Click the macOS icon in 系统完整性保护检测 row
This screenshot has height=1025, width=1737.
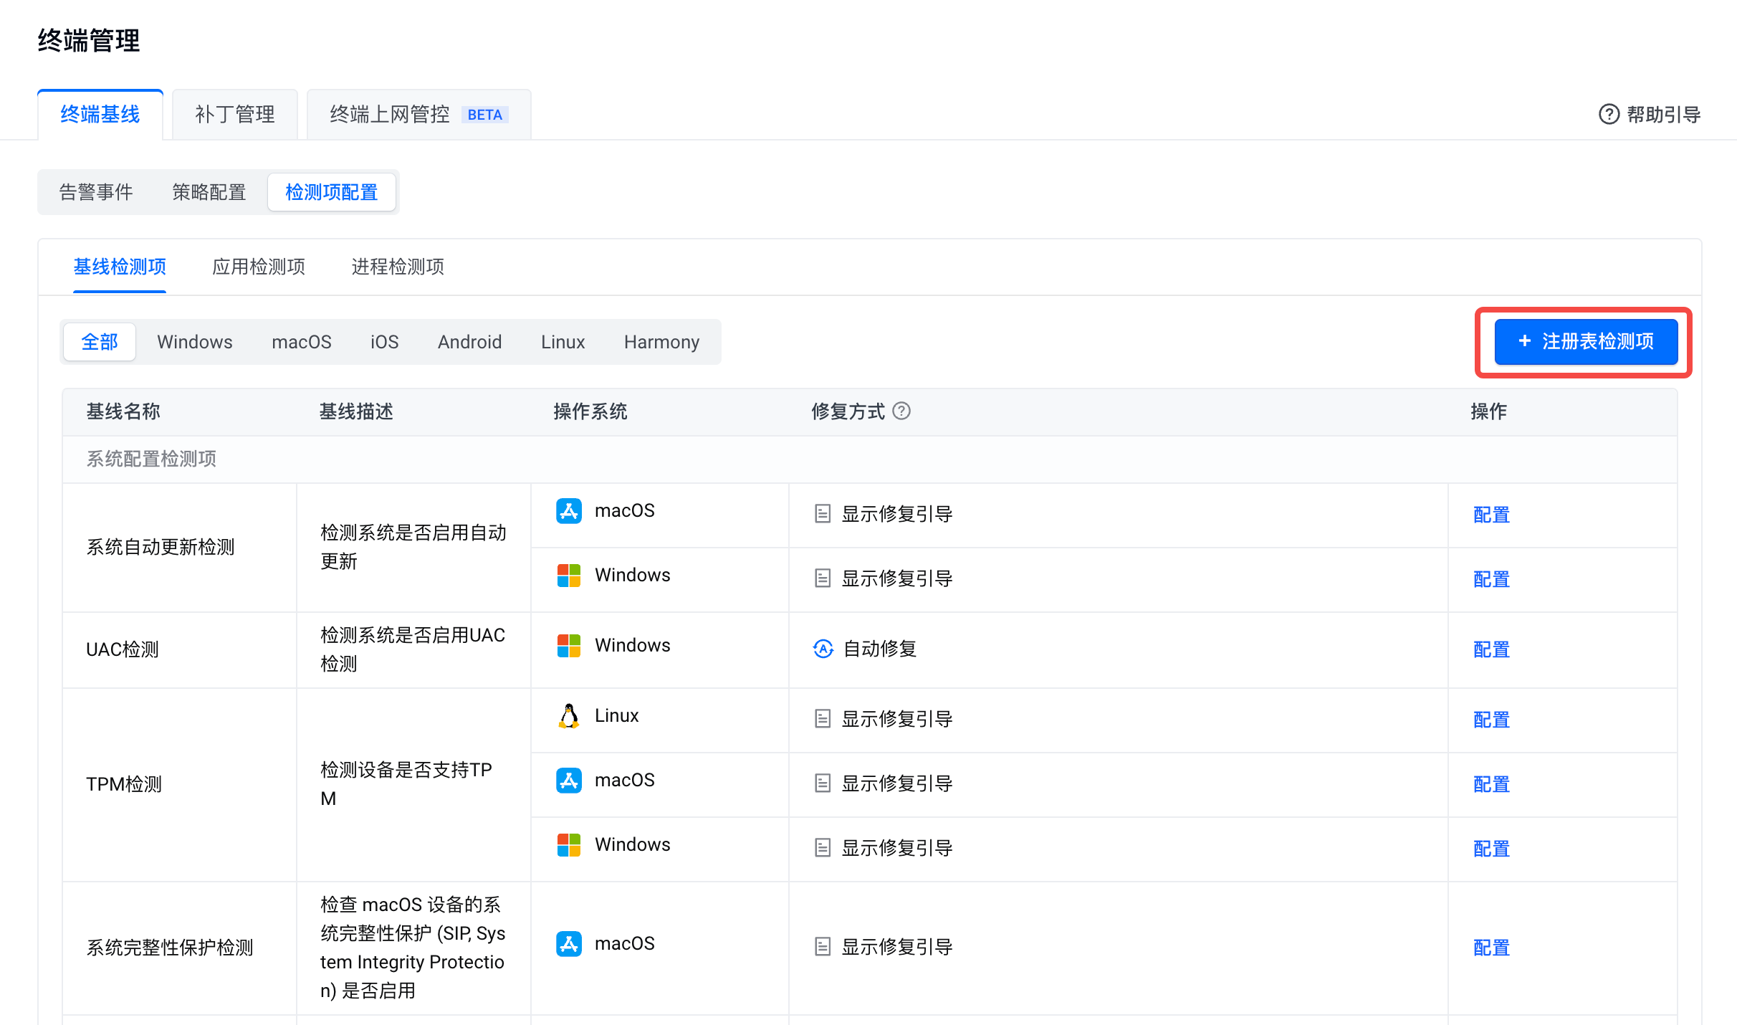pos(569,944)
